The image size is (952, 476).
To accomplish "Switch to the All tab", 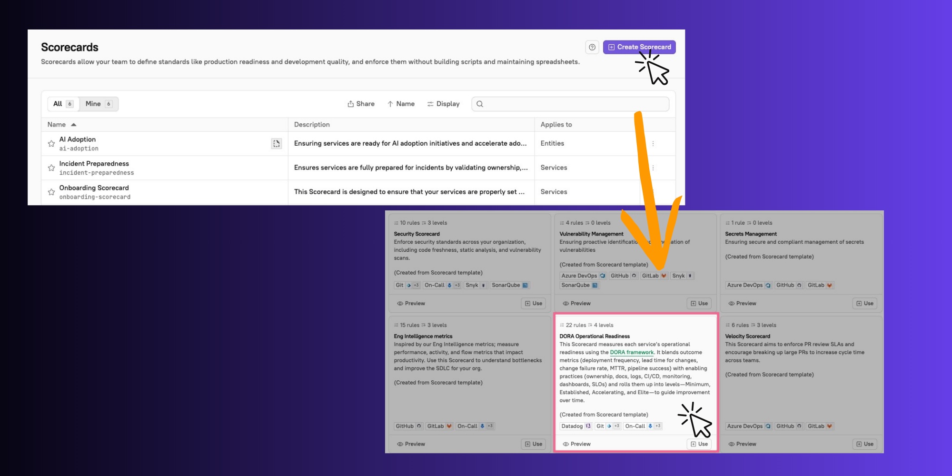I will (x=63, y=104).
